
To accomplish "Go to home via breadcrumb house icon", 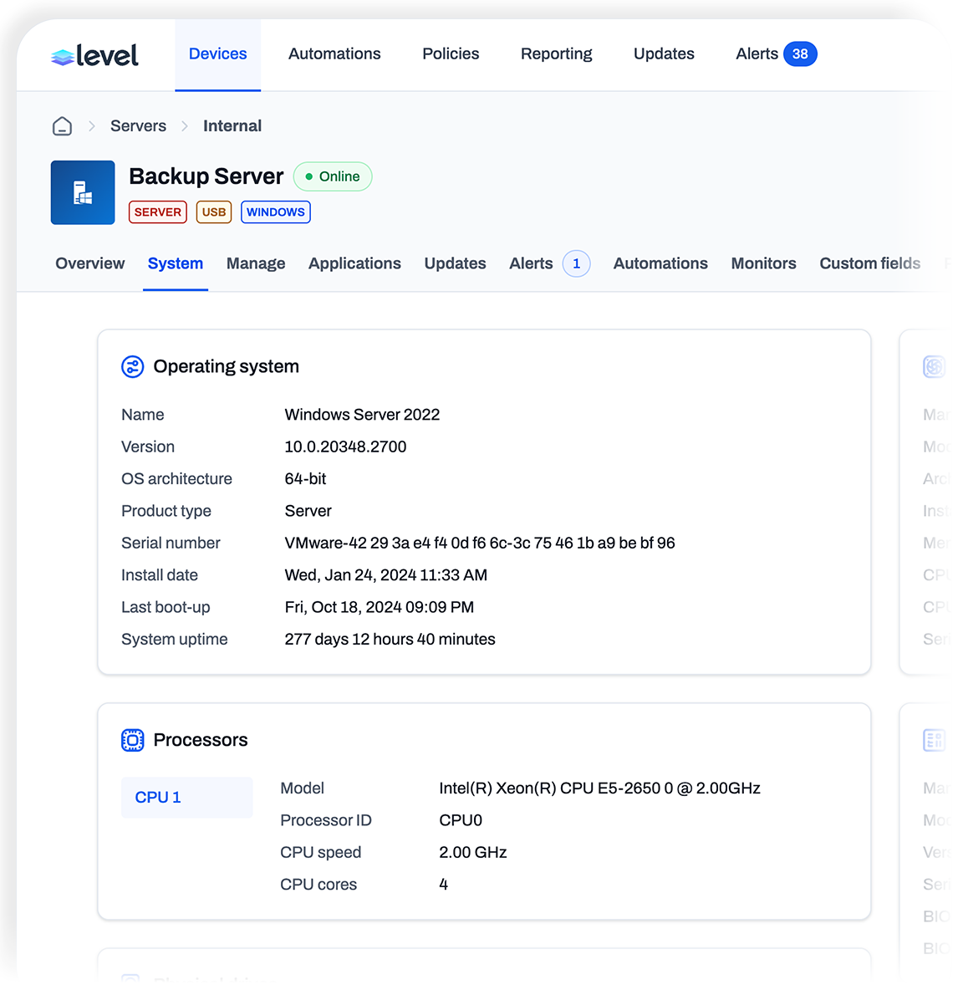I will tap(62, 126).
